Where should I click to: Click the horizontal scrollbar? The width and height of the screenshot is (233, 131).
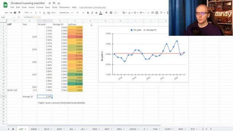pos(84,125)
